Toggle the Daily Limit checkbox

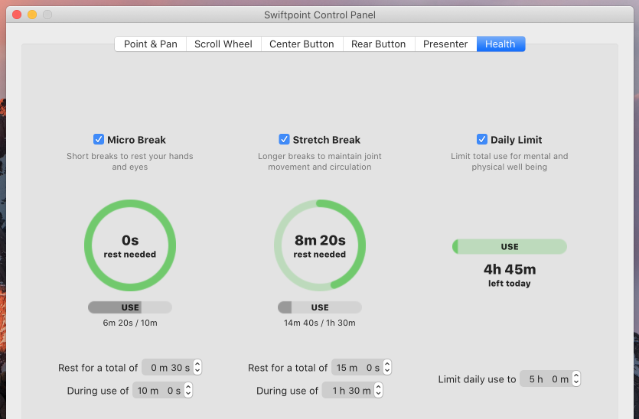click(x=481, y=139)
